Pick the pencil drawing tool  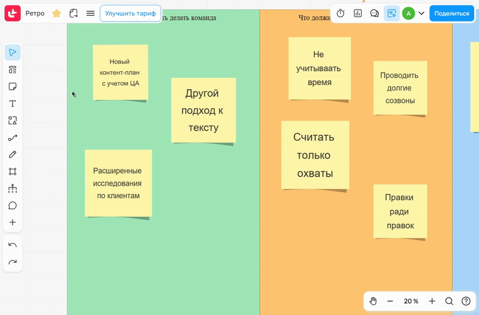pos(13,155)
